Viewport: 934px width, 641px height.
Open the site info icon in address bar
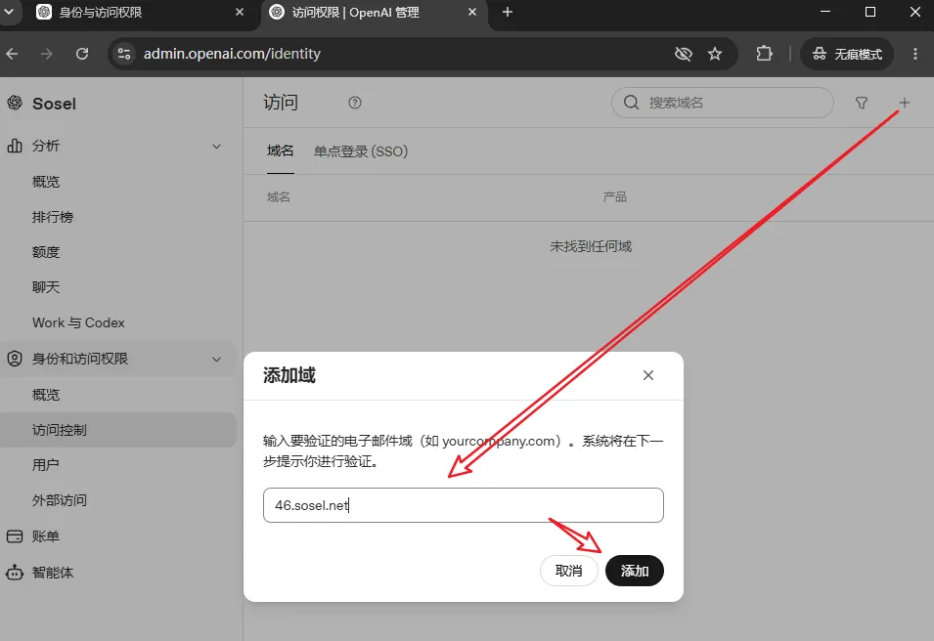coord(124,54)
